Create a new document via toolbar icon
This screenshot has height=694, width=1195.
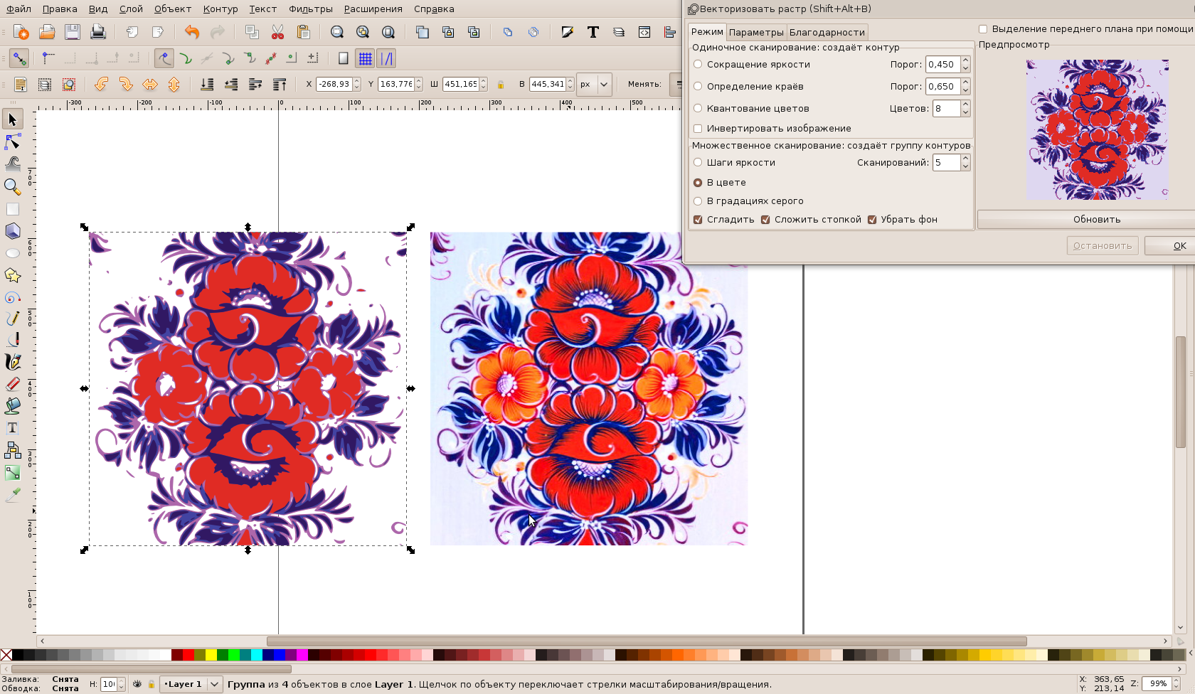click(x=21, y=32)
